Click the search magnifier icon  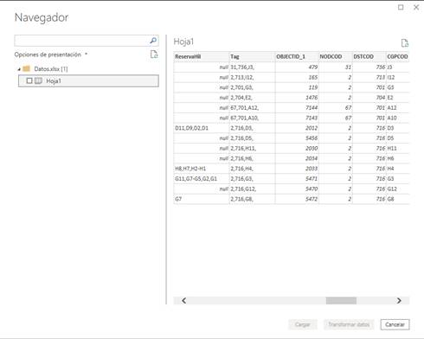tap(153, 41)
